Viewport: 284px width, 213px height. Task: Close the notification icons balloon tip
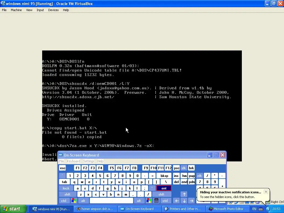point(266,192)
